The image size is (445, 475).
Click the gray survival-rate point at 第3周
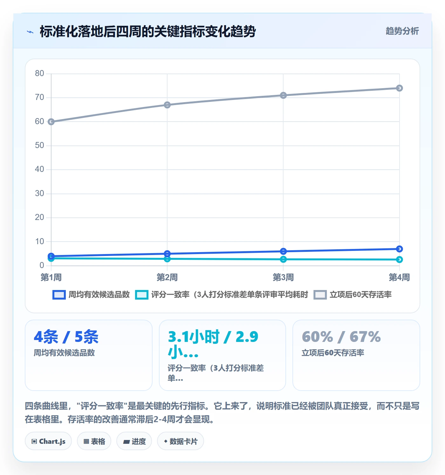tap(283, 95)
